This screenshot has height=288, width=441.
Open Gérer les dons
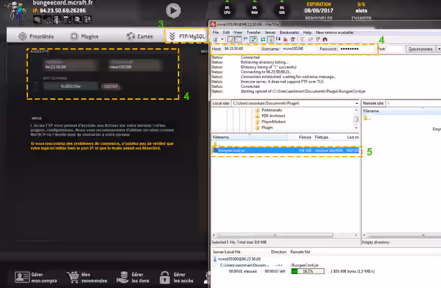click(133, 278)
